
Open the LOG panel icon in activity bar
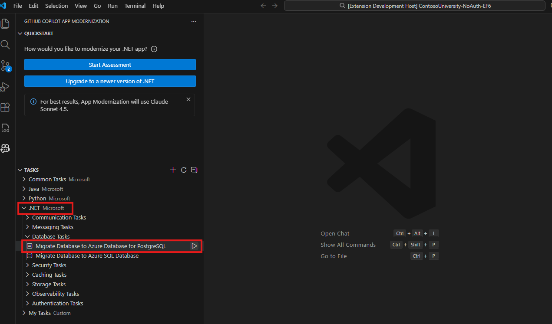pos(5,128)
